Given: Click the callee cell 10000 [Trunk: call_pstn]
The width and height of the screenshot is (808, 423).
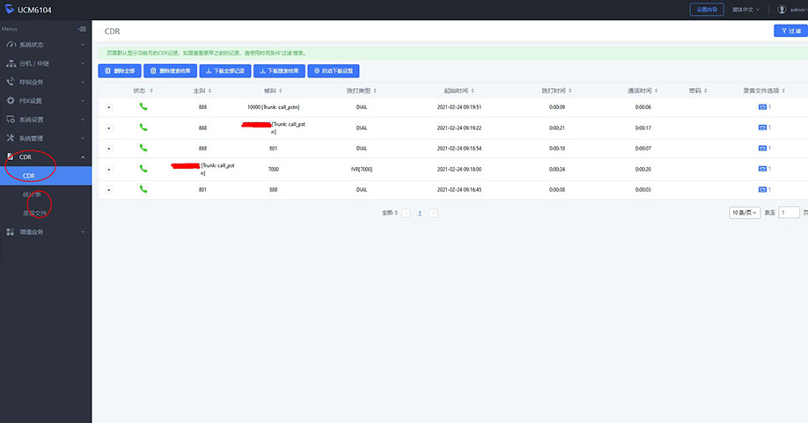Looking at the screenshot, I should pyautogui.click(x=273, y=107).
